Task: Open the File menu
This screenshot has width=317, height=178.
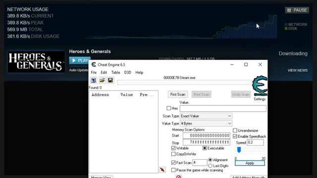Action: click(x=94, y=73)
